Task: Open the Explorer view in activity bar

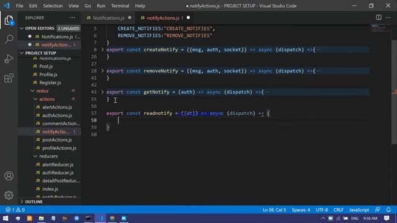Action: click(9, 20)
